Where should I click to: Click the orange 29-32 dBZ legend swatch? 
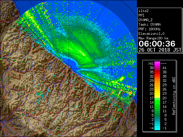pos(157,81)
